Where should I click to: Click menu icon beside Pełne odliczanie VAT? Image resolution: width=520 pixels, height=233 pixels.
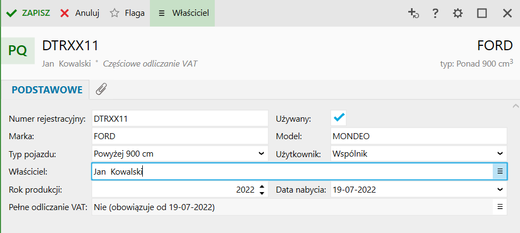pos(500,207)
